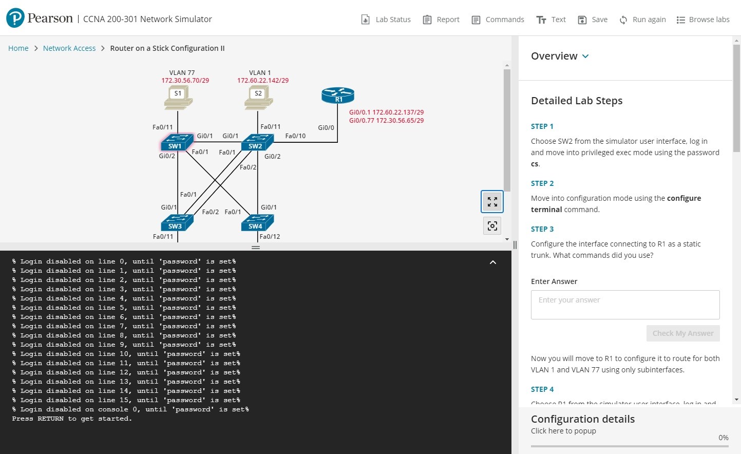The height and width of the screenshot is (454, 741).
Task: Click the Save disk icon
Action: click(x=582, y=20)
